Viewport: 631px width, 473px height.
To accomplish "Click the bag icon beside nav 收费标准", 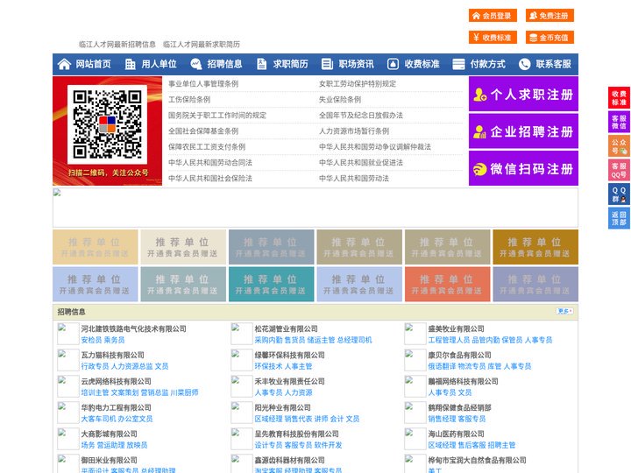I will tap(393, 64).
